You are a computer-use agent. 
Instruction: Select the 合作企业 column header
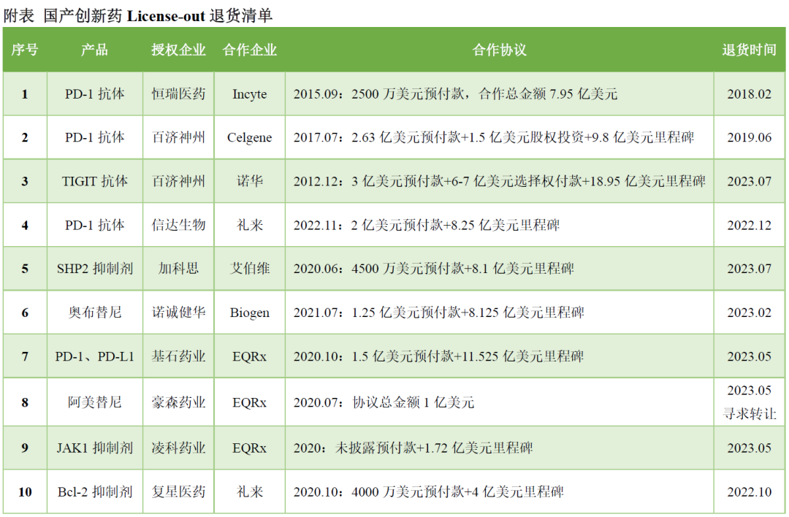click(x=250, y=50)
